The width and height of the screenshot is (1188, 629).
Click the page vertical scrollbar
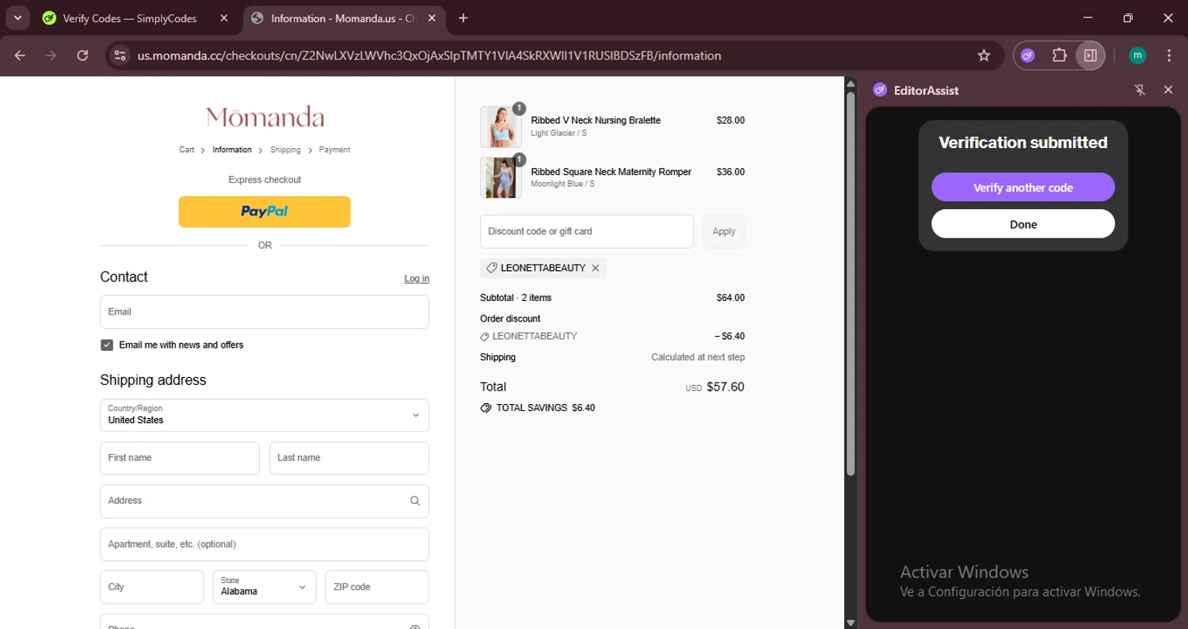click(851, 284)
